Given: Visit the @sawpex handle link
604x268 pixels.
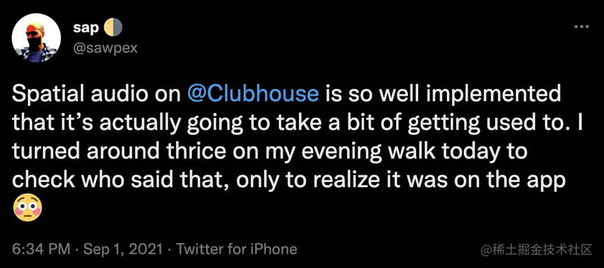Looking at the screenshot, I should tap(105, 49).
